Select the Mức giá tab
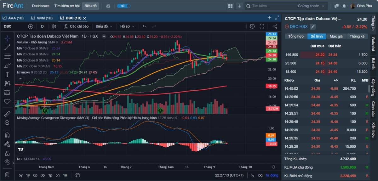The image size is (378, 181). coord(336,37)
